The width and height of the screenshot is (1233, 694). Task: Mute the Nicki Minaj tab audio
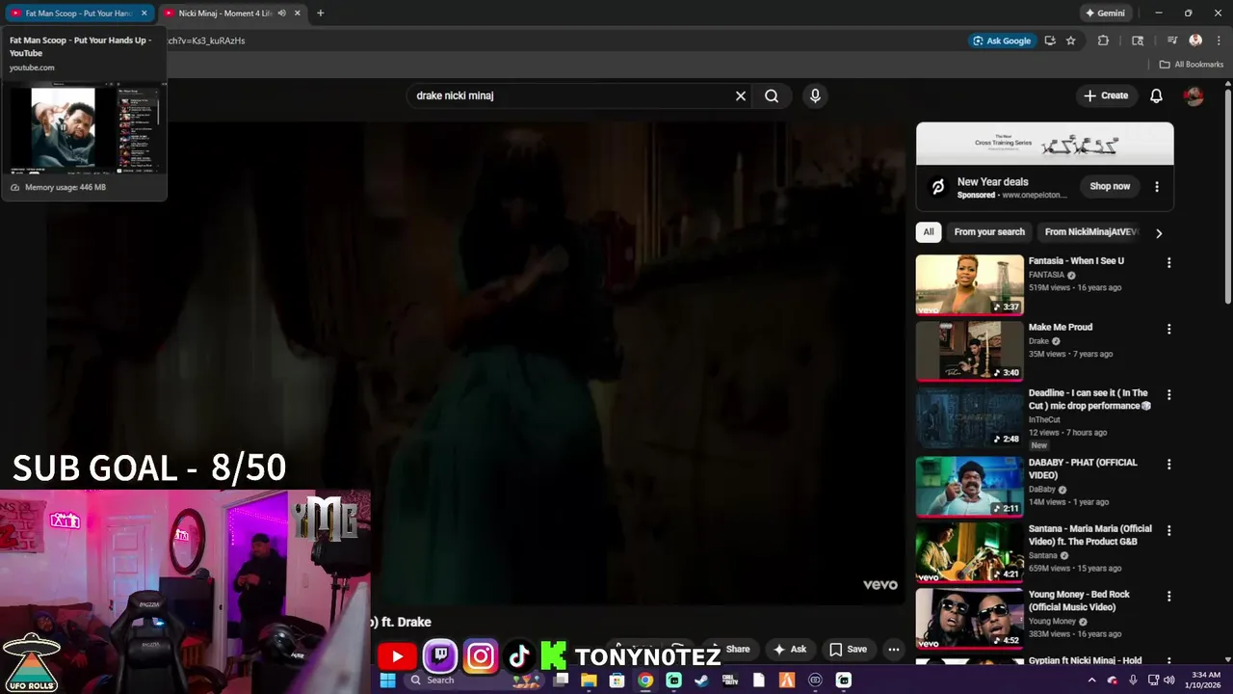(282, 13)
